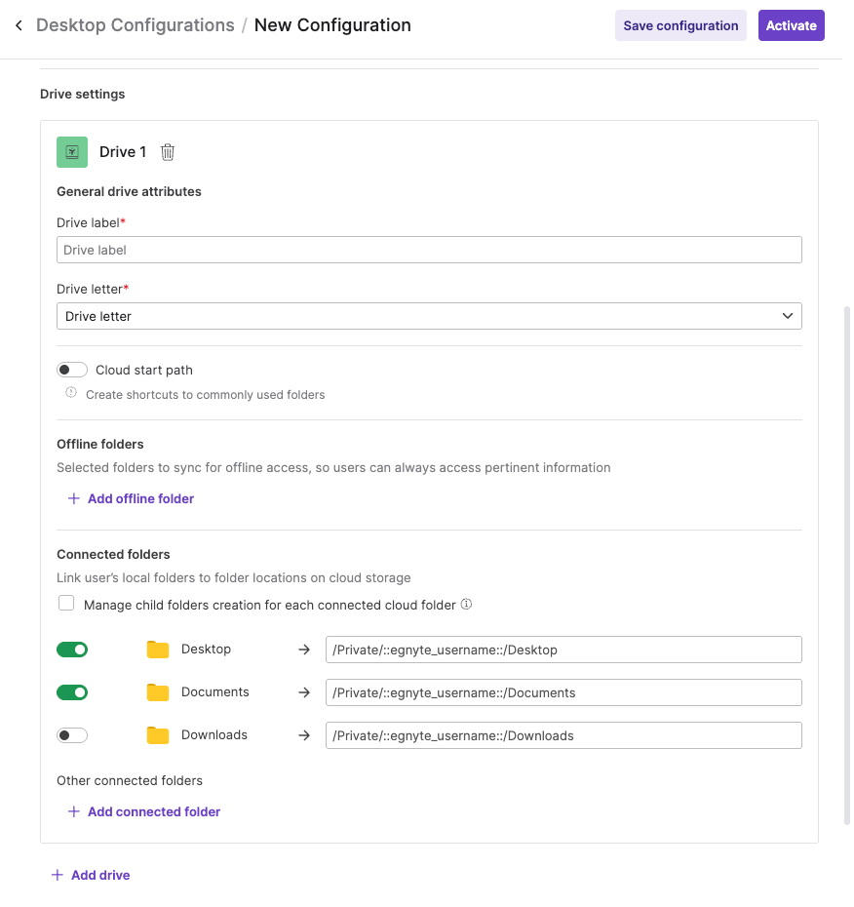The height and width of the screenshot is (907, 854).
Task: Click the Other connected folders label
Action: [130, 780]
